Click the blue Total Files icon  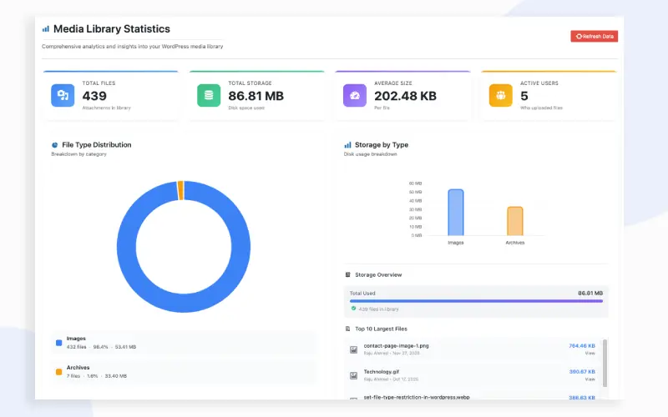pyautogui.click(x=63, y=95)
